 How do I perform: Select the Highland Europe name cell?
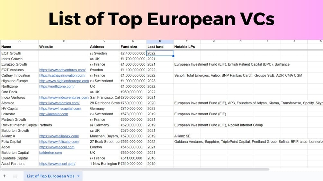point(19,81)
